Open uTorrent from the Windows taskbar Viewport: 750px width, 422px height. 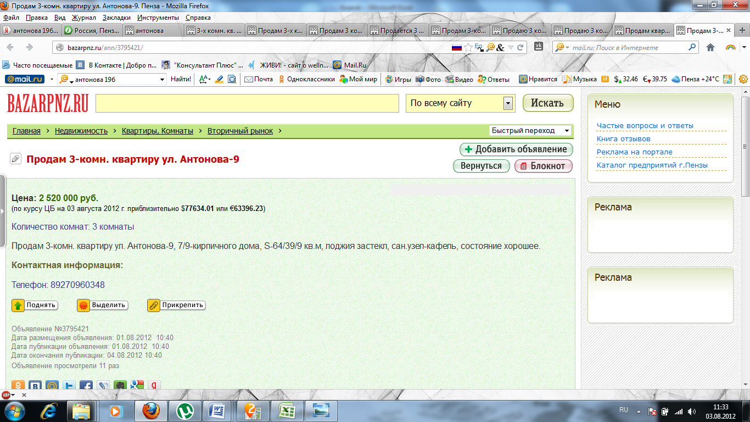point(185,410)
